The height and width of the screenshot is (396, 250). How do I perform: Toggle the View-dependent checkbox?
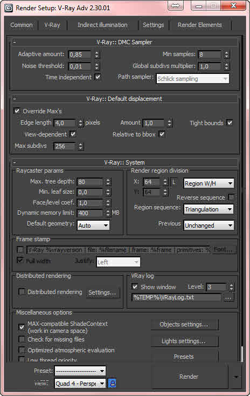click(73, 134)
